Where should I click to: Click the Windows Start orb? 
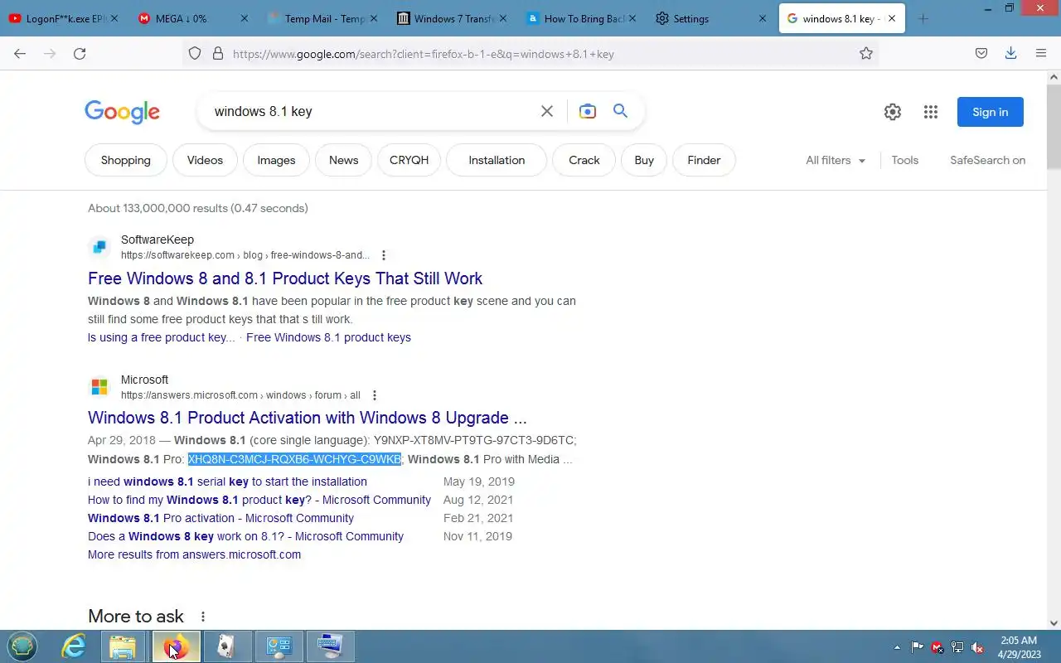(x=22, y=646)
